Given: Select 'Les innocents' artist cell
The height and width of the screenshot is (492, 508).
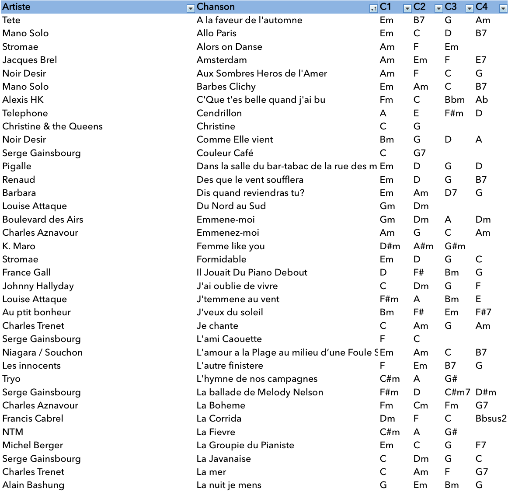Looking at the screenshot, I should [31, 366].
